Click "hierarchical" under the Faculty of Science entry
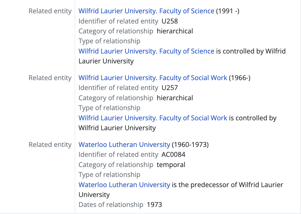 click(175, 31)
